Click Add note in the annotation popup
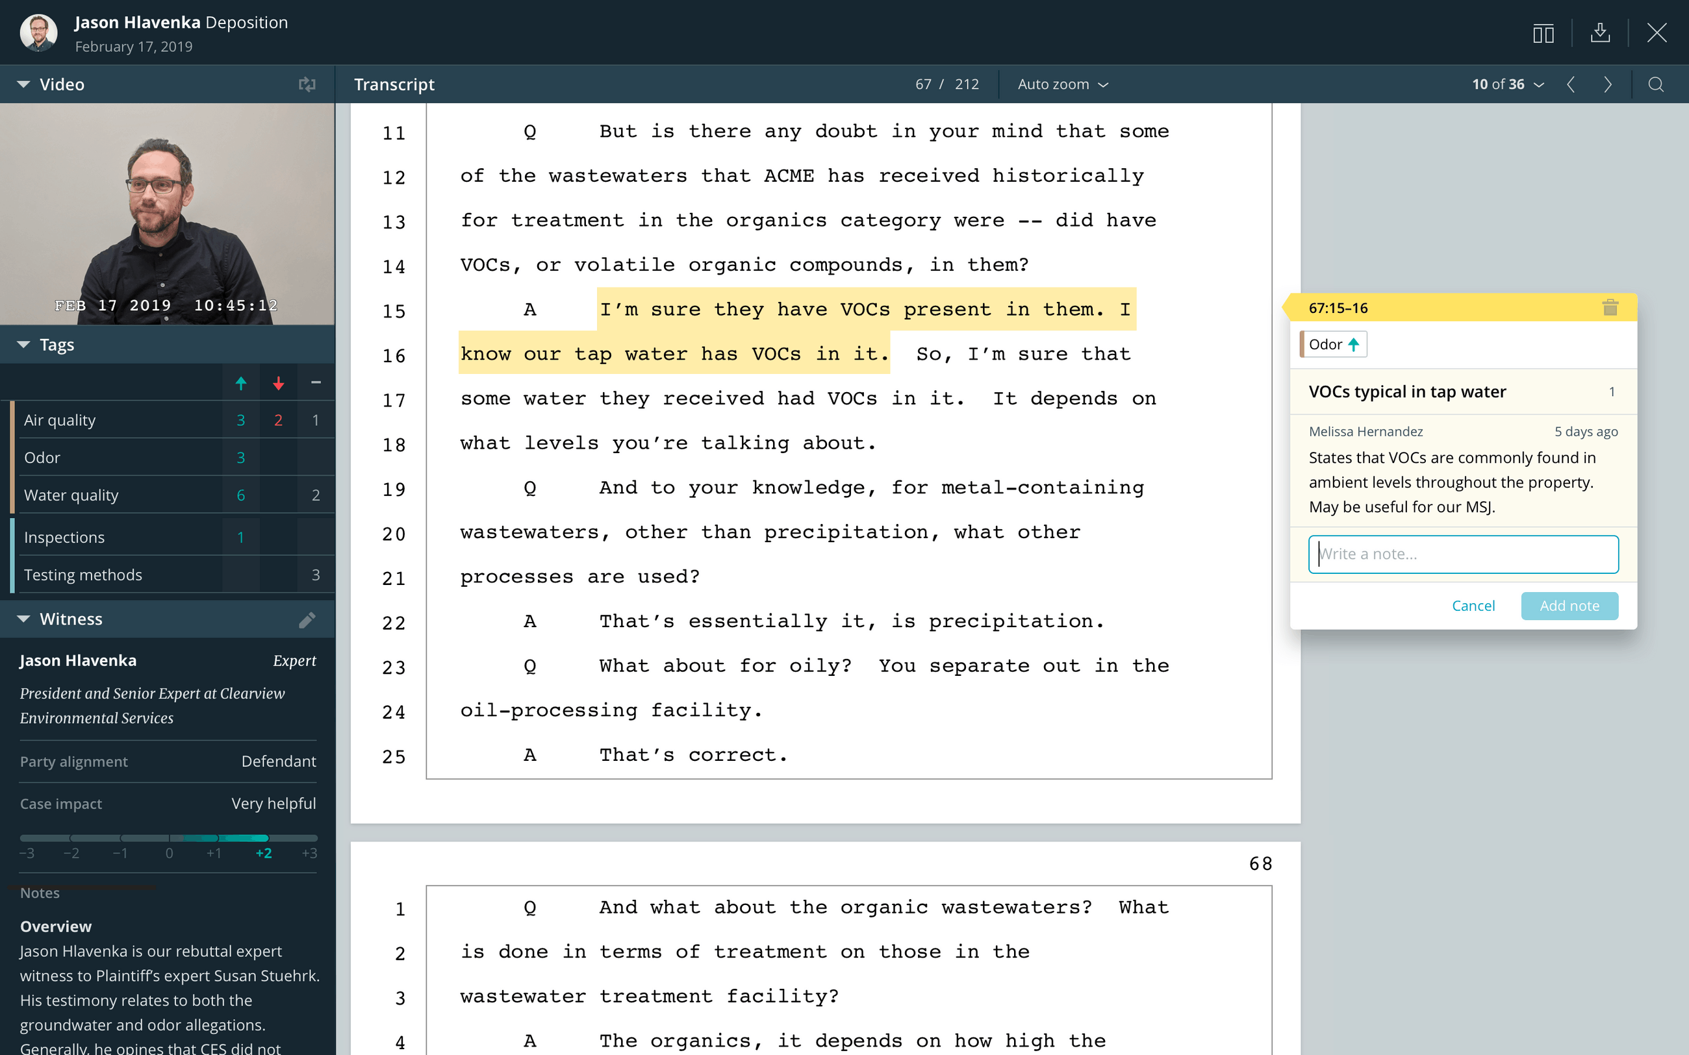This screenshot has width=1689, height=1055. pyautogui.click(x=1569, y=606)
